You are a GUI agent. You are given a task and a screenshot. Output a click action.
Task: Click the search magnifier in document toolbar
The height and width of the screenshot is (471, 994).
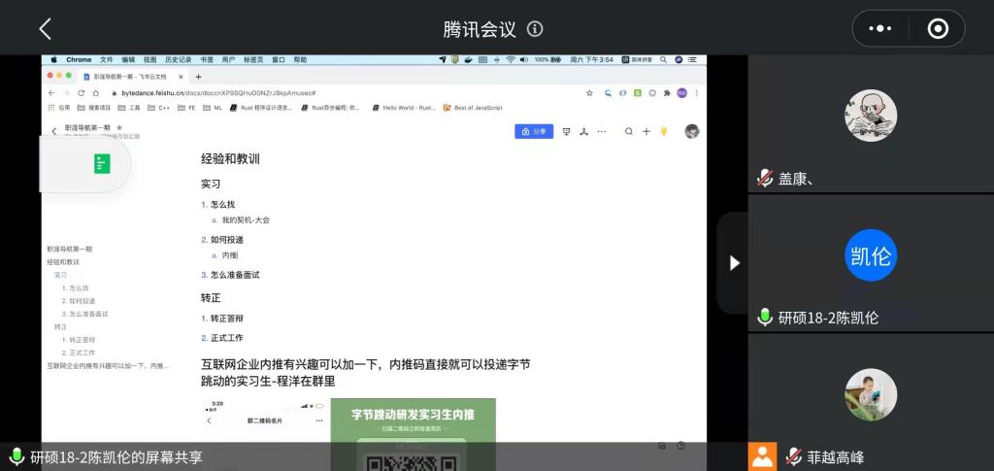pyautogui.click(x=628, y=131)
